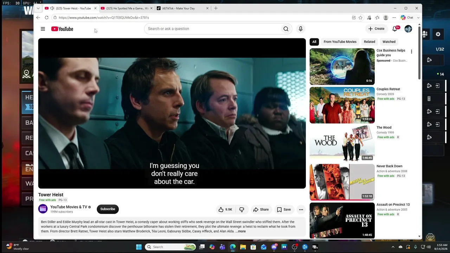Open File Explorer from the taskbar
This screenshot has height=253, width=450.
coord(243,247)
